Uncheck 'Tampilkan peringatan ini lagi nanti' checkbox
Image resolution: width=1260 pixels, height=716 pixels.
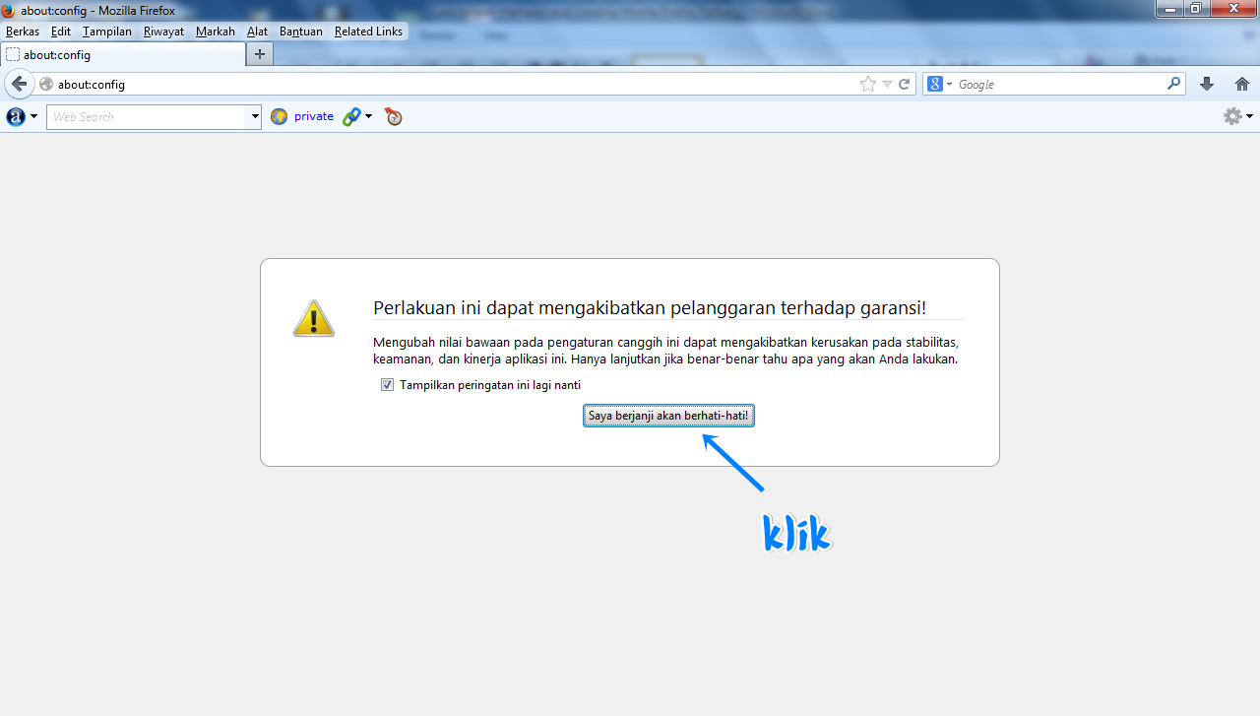pos(387,385)
